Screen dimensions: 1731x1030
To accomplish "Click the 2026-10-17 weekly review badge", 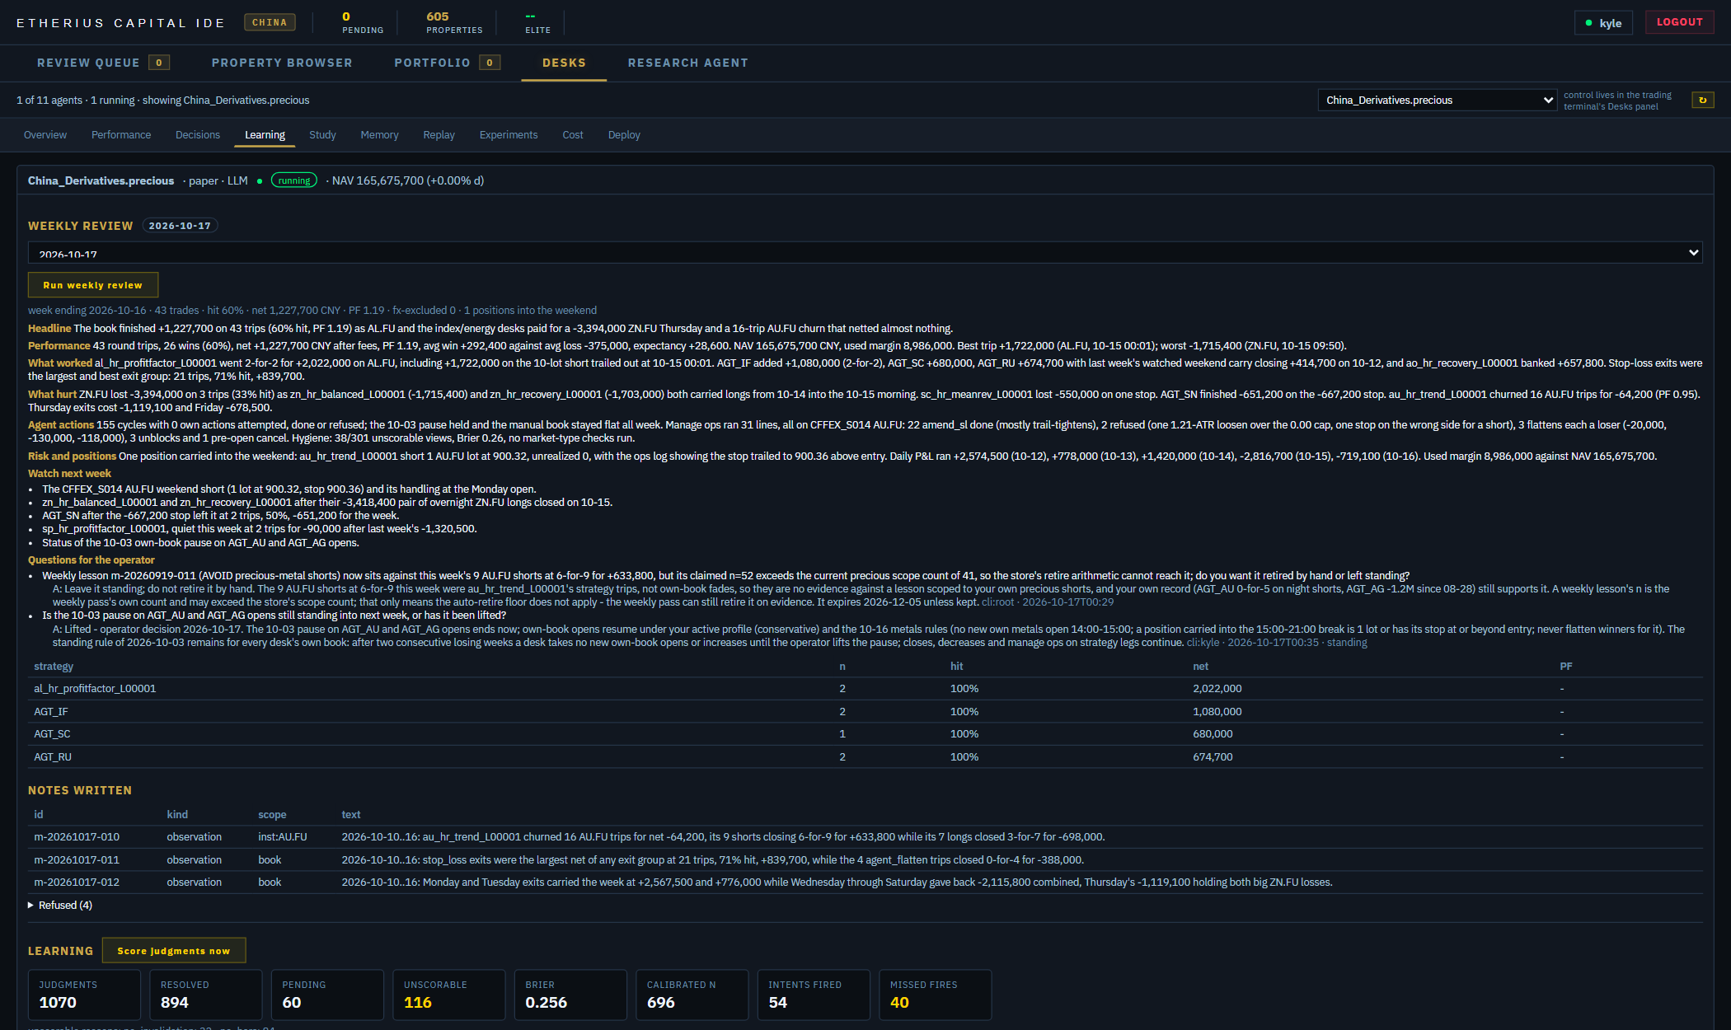I will (x=180, y=225).
